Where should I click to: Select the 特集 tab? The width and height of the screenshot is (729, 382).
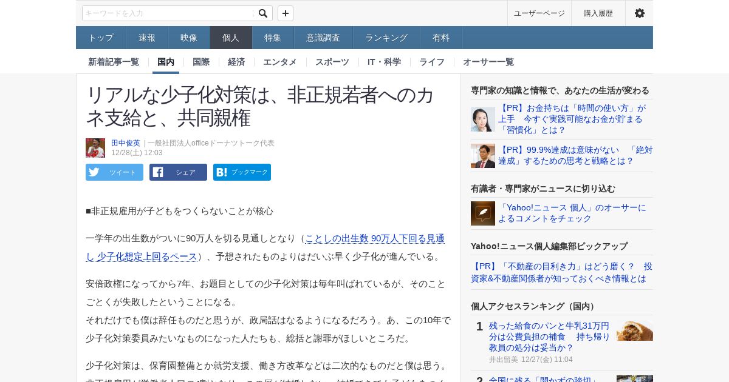click(273, 38)
